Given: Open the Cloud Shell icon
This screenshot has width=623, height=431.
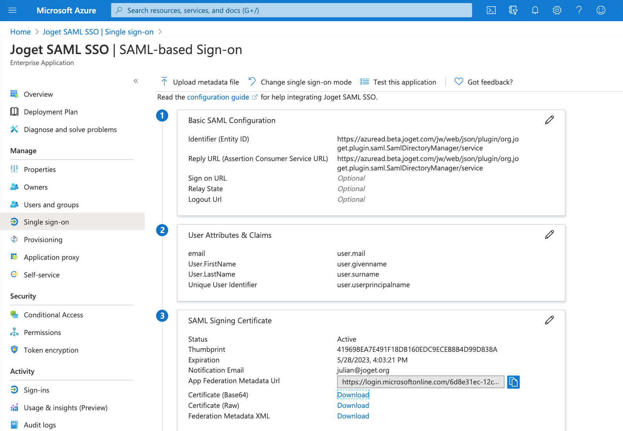Looking at the screenshot, I should 491,11.
